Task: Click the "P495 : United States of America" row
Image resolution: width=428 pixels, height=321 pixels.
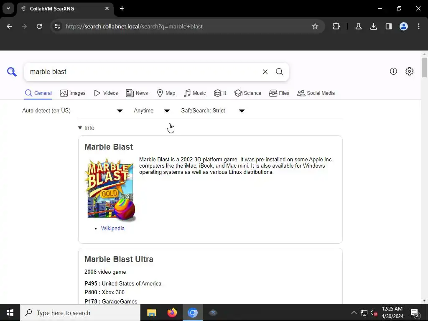Action: (x=123, y=284)
